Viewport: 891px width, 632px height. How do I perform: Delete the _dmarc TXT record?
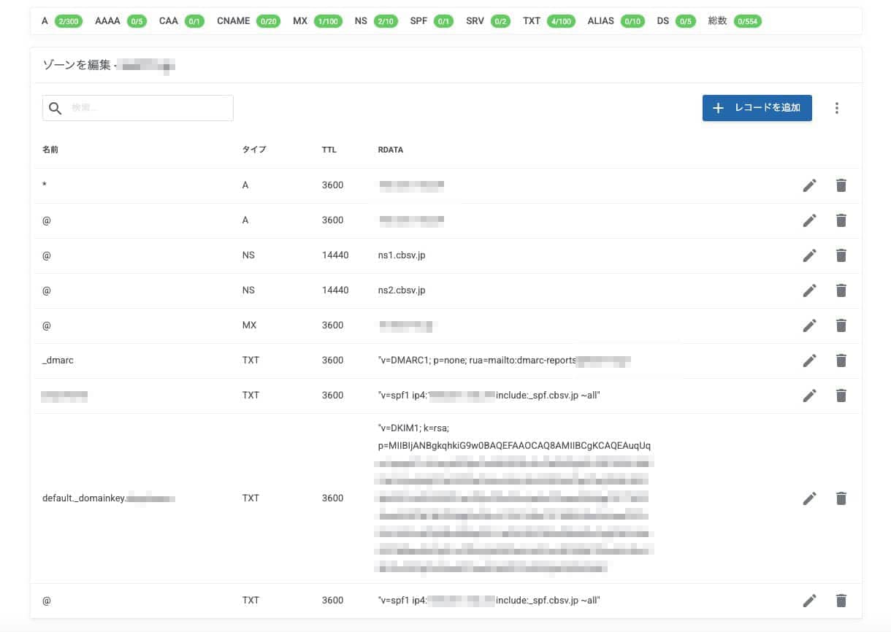click(841, 361)
